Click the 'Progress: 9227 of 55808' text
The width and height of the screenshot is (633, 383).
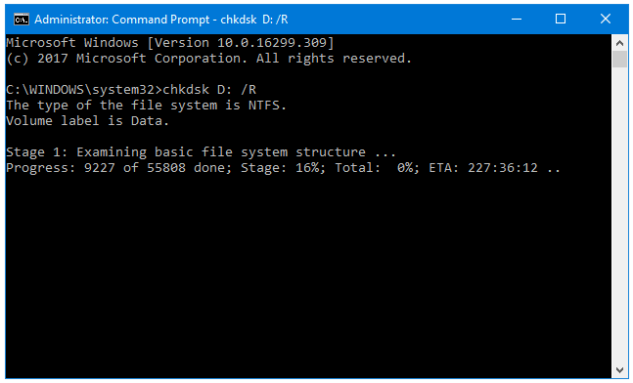point(96,168)
